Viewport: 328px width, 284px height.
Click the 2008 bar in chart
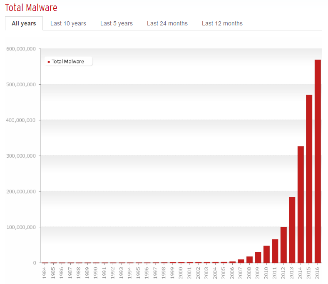249,259
